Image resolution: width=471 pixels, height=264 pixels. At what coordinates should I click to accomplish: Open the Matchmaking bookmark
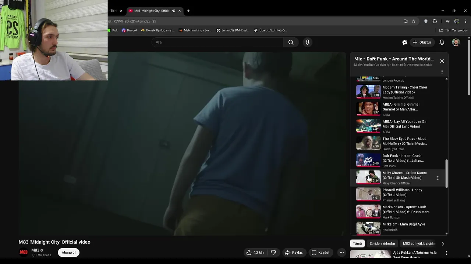click(195, 30)
